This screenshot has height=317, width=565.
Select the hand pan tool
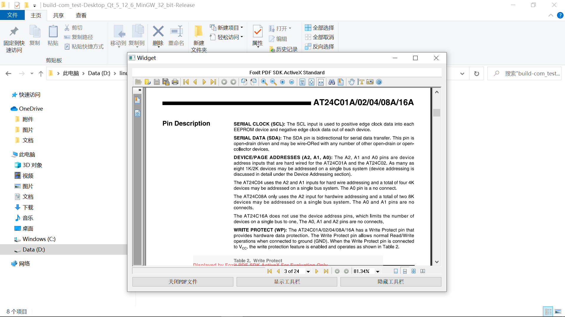pyautogui.click(x=351, y=82)
